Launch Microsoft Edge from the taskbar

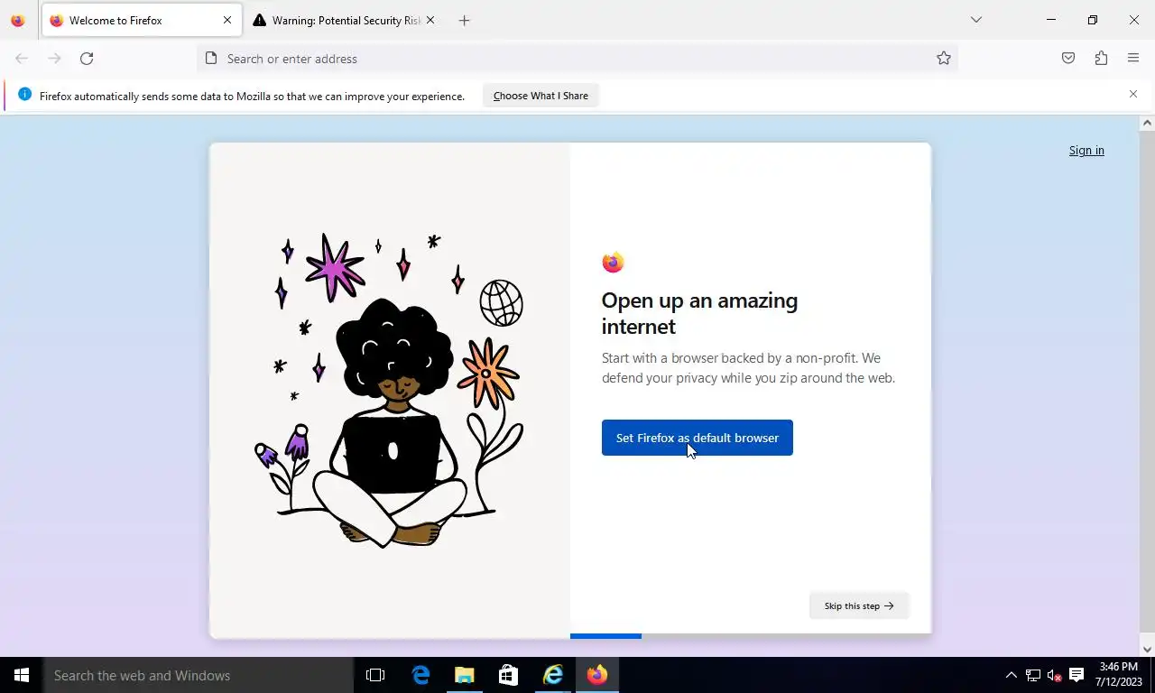click(x=420, y=675)
